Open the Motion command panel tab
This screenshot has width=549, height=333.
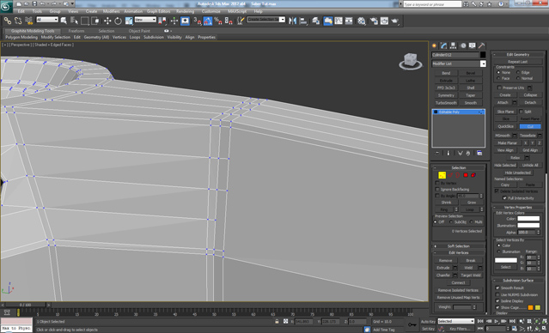coord(463,45)
